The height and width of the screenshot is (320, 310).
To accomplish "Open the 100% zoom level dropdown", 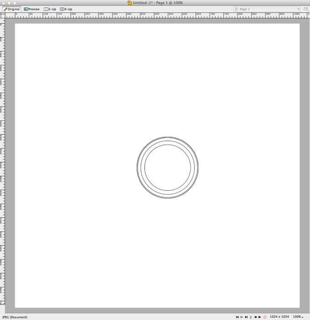I will pos(298,317).
